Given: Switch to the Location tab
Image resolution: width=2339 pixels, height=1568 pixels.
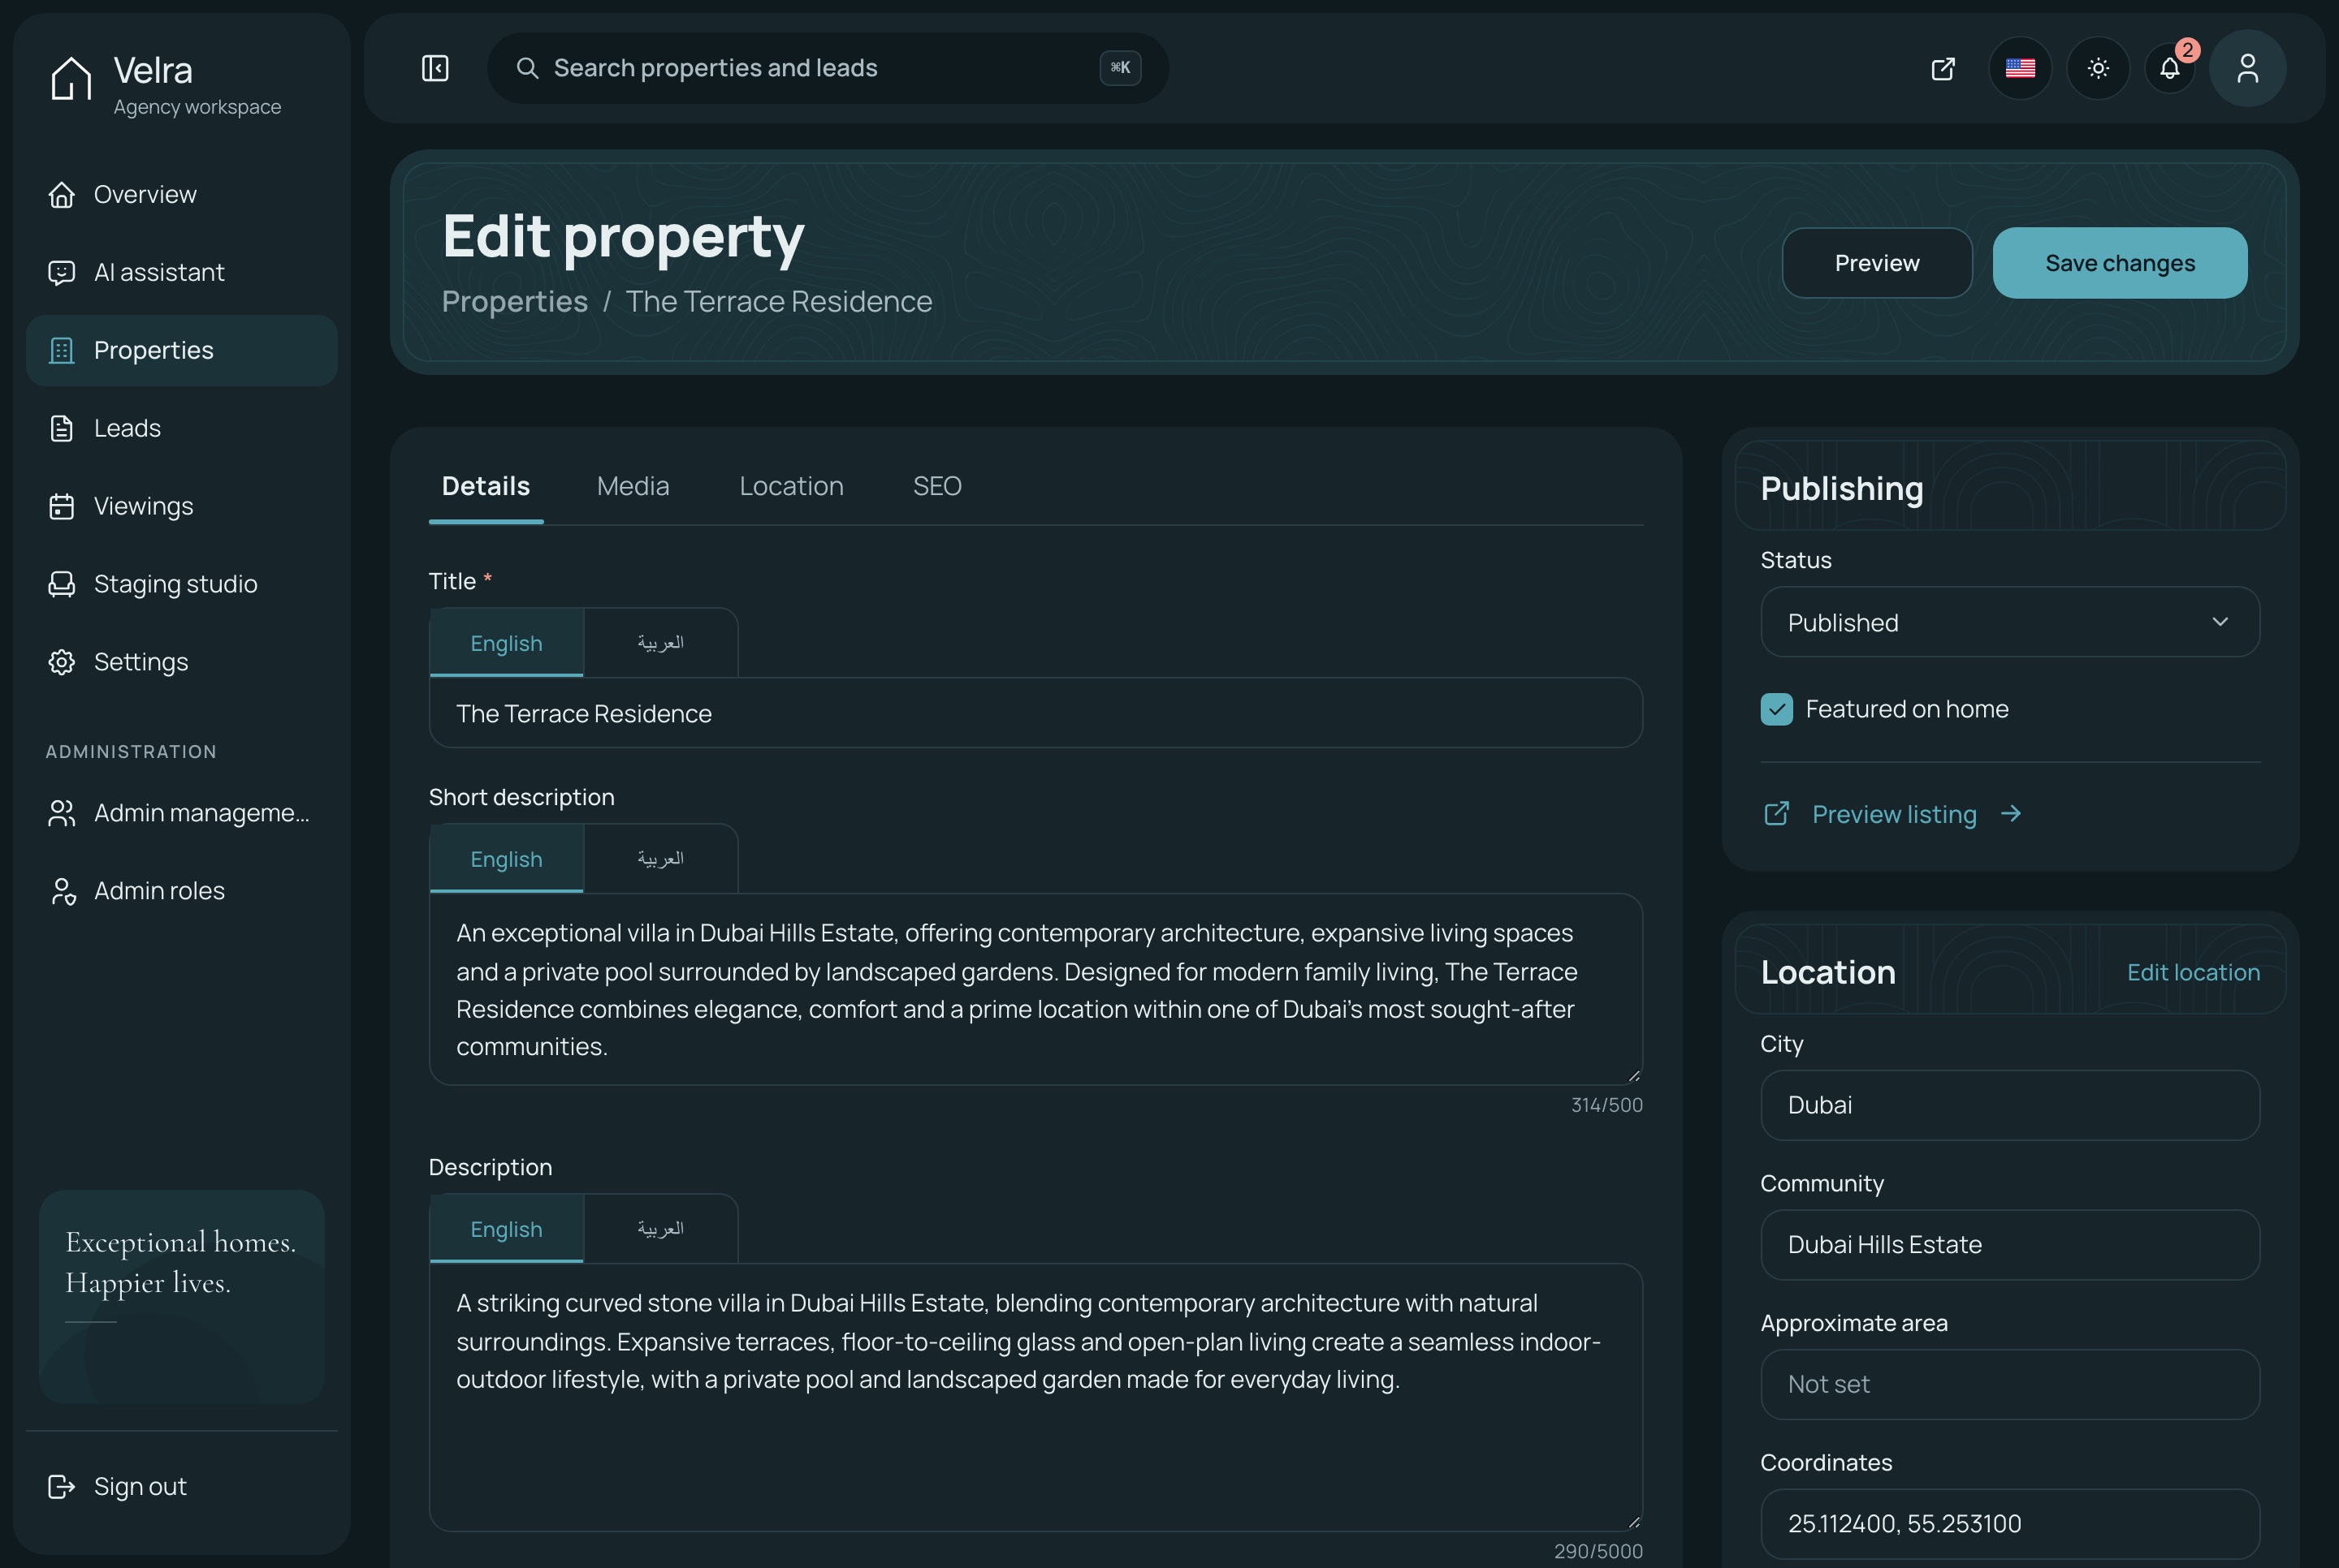Looking at the screenshot, I should pyautogui.click(x=791, y=486).
